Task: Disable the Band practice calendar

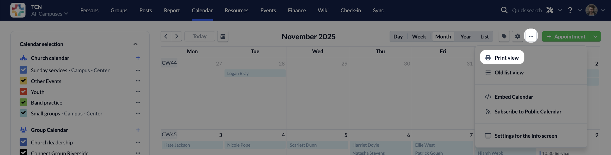Action: click(24, 102)
